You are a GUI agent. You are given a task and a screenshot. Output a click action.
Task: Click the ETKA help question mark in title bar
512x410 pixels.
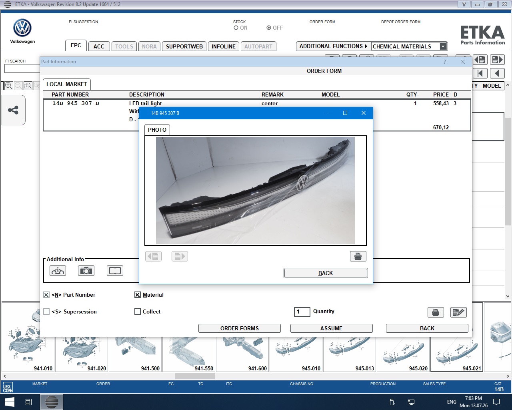point(464,4)
